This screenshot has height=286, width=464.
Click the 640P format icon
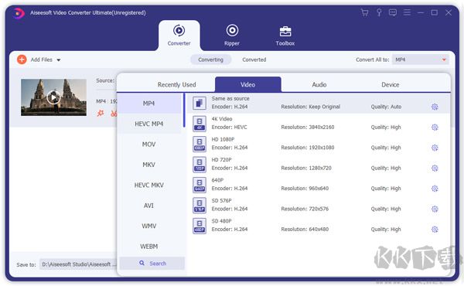coord(200,185)
